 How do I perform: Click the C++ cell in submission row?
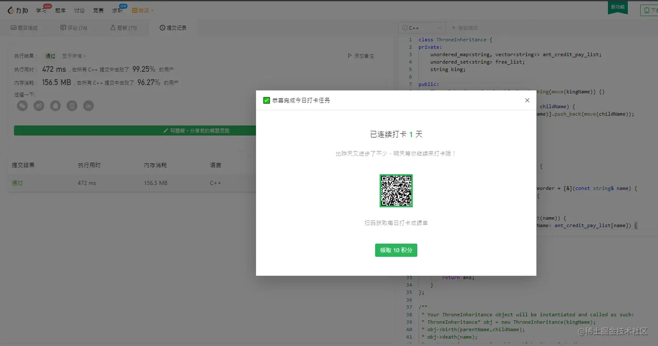(215, 183)
